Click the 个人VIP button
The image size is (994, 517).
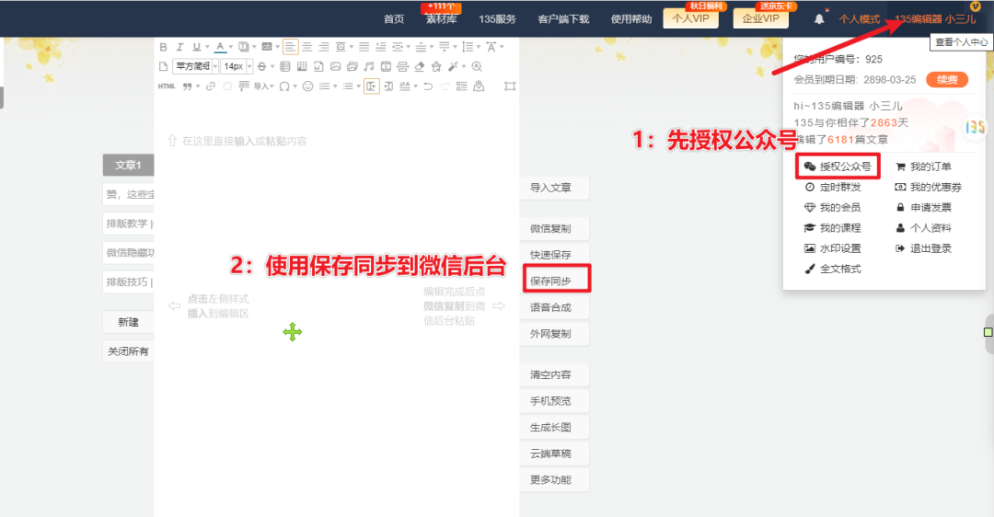coord(691,18)
